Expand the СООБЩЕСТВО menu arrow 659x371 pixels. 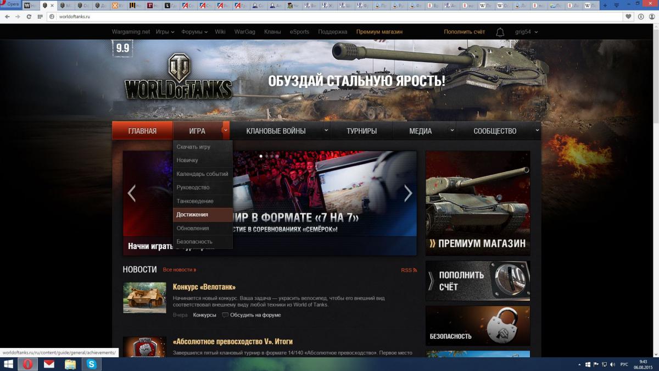pyautogui.click(x=537, y=131)
